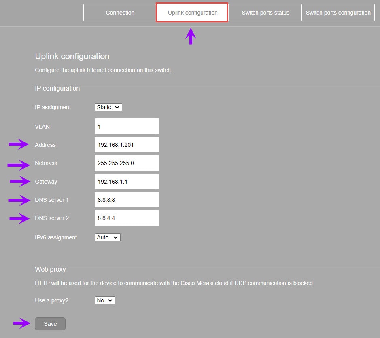Open the IP assignment Static dropdown
Viewport: 380px width, 338px height.
108,107
